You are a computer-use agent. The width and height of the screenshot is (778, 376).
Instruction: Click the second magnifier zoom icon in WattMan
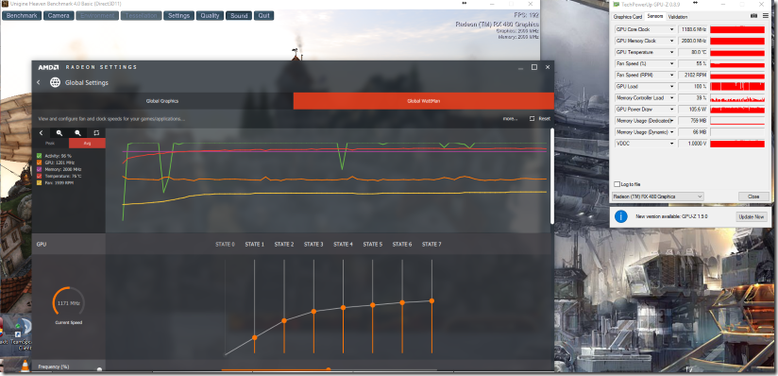[x=78, y=133]
